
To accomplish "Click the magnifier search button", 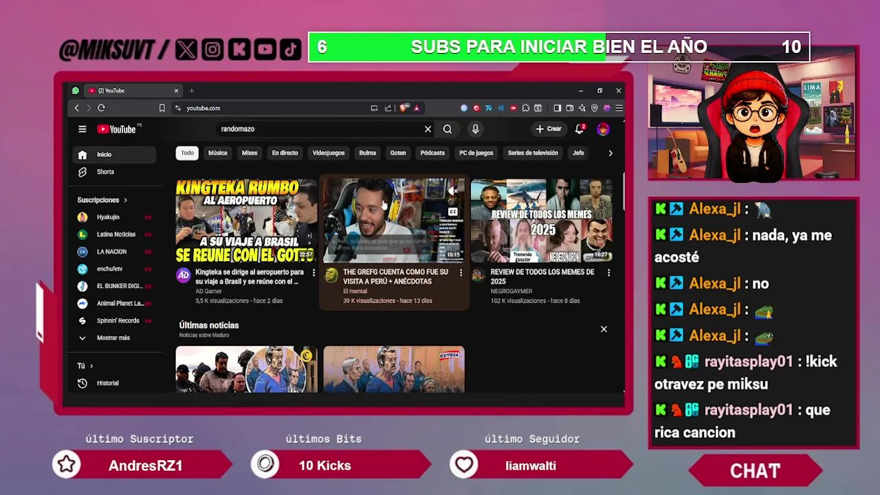I will click(448, 129).
